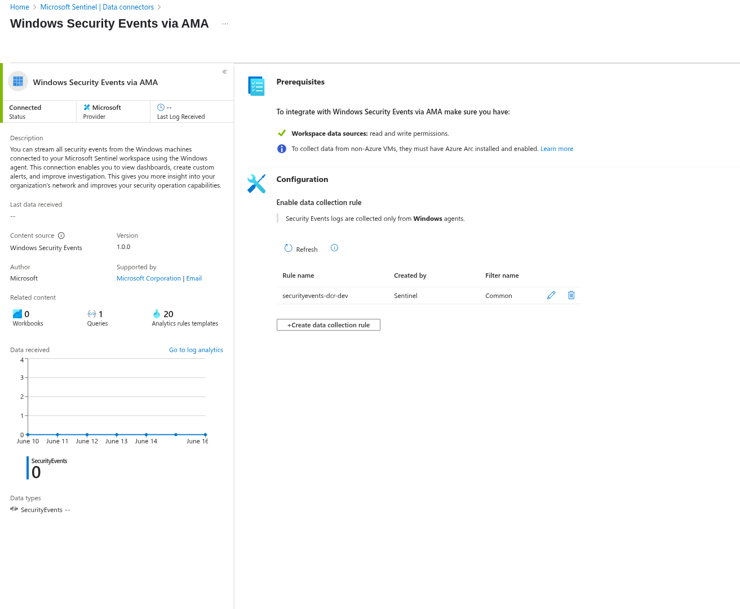Show info tooltip next to Refresh
Screen dimensions: 740x609
click(x=334, y=248)
